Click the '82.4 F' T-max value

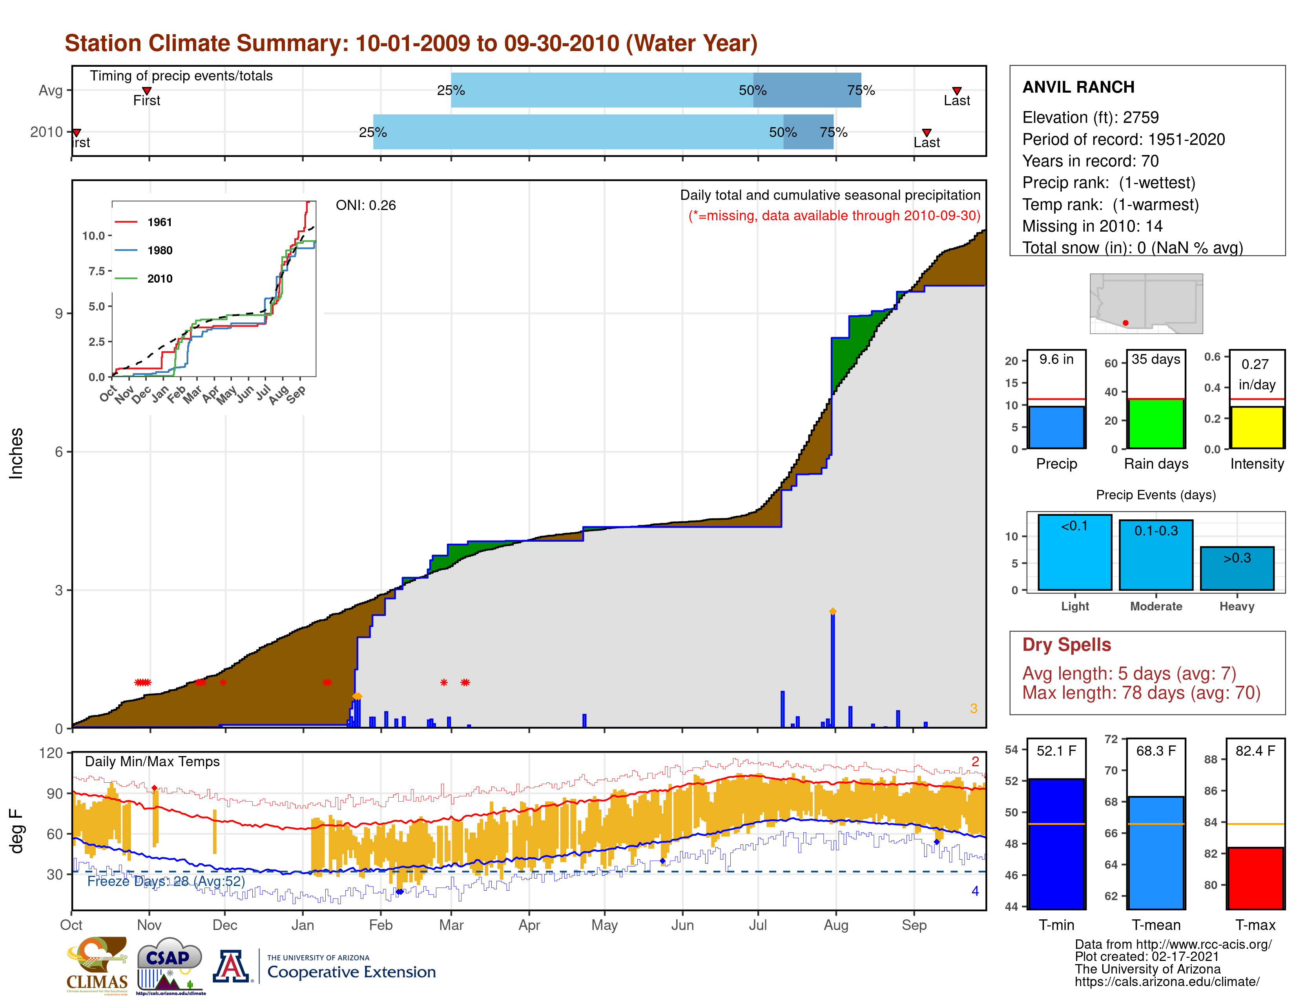pyautogui.click(x=1255, y=751)
